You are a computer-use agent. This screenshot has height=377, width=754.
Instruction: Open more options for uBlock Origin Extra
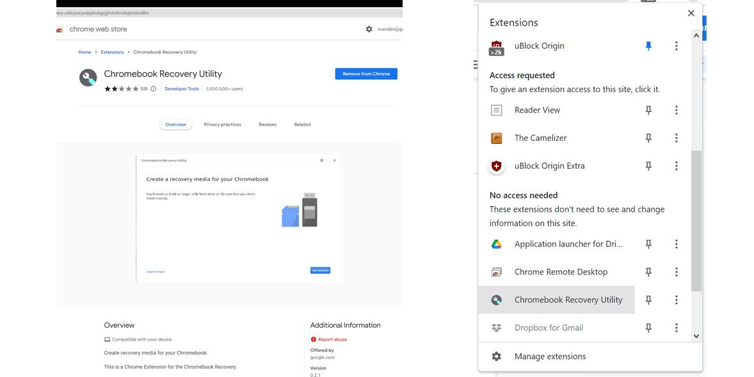(676, 166)
